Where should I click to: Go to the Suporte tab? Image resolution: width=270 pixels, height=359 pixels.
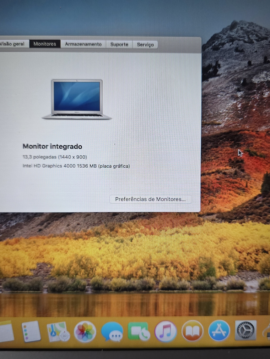(x=119, y=45)
